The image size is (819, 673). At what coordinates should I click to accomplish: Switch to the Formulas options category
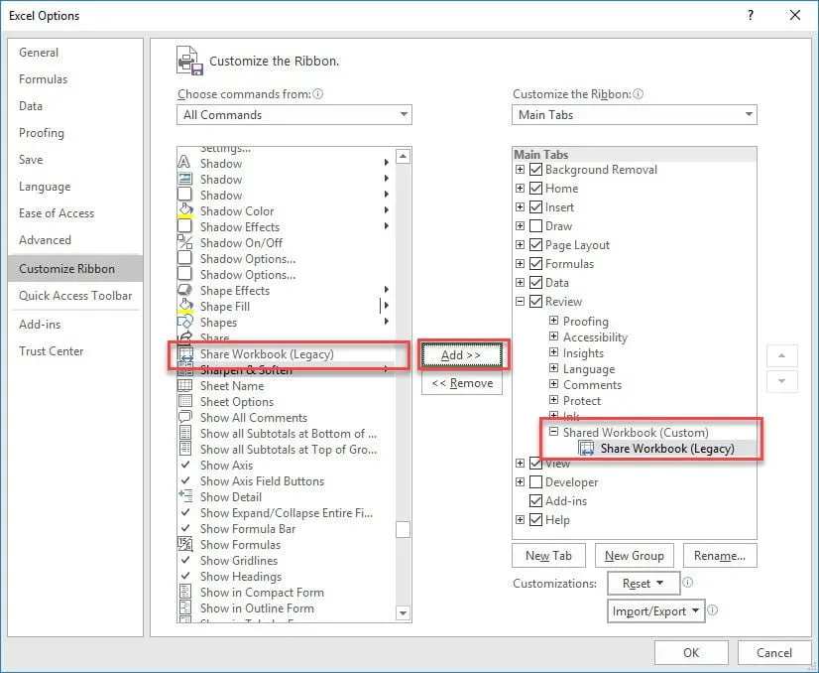(44, 79)
